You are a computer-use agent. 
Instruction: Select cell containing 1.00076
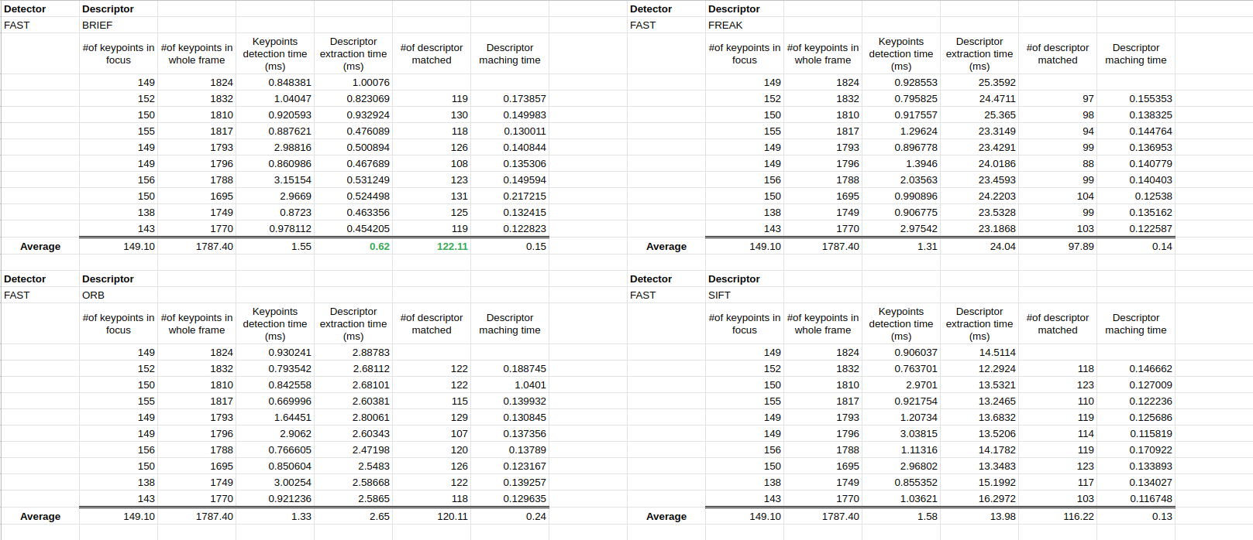tap(353, 82)
